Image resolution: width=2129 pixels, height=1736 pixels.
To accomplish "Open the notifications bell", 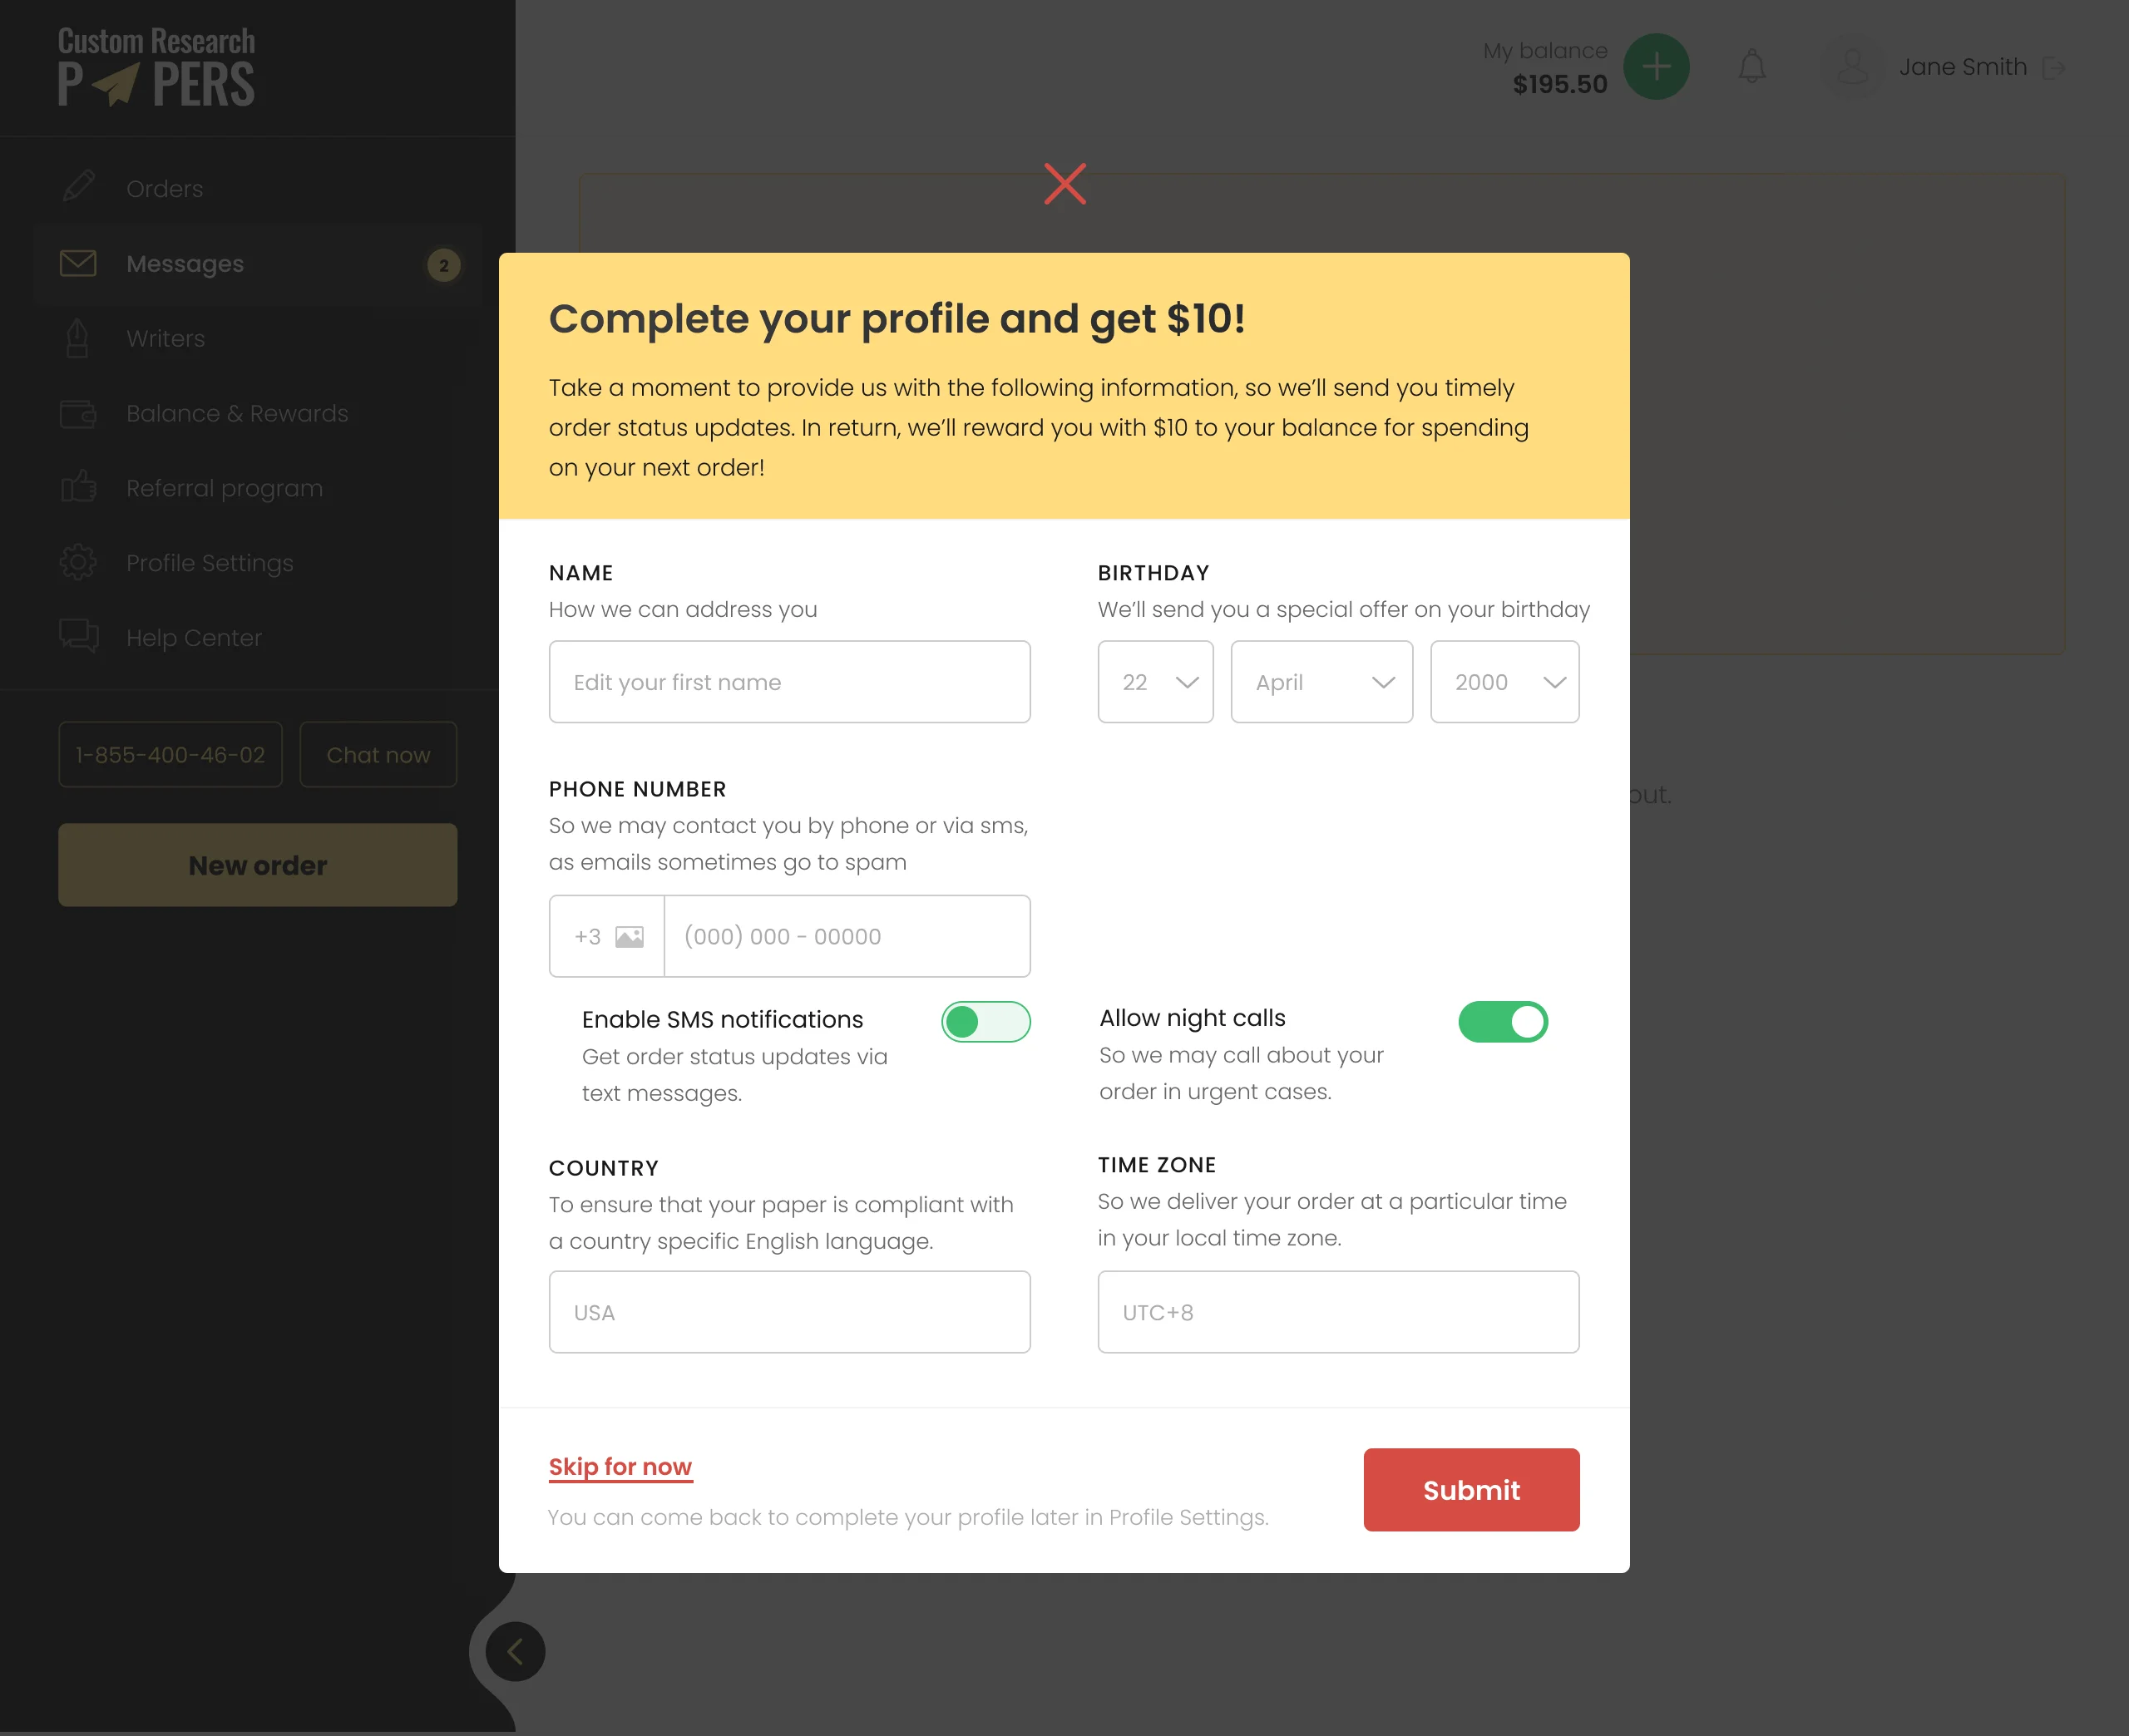I will pos(1751,67).
